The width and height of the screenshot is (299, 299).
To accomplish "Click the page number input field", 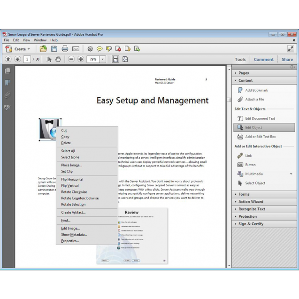I will tap(27, 59).
